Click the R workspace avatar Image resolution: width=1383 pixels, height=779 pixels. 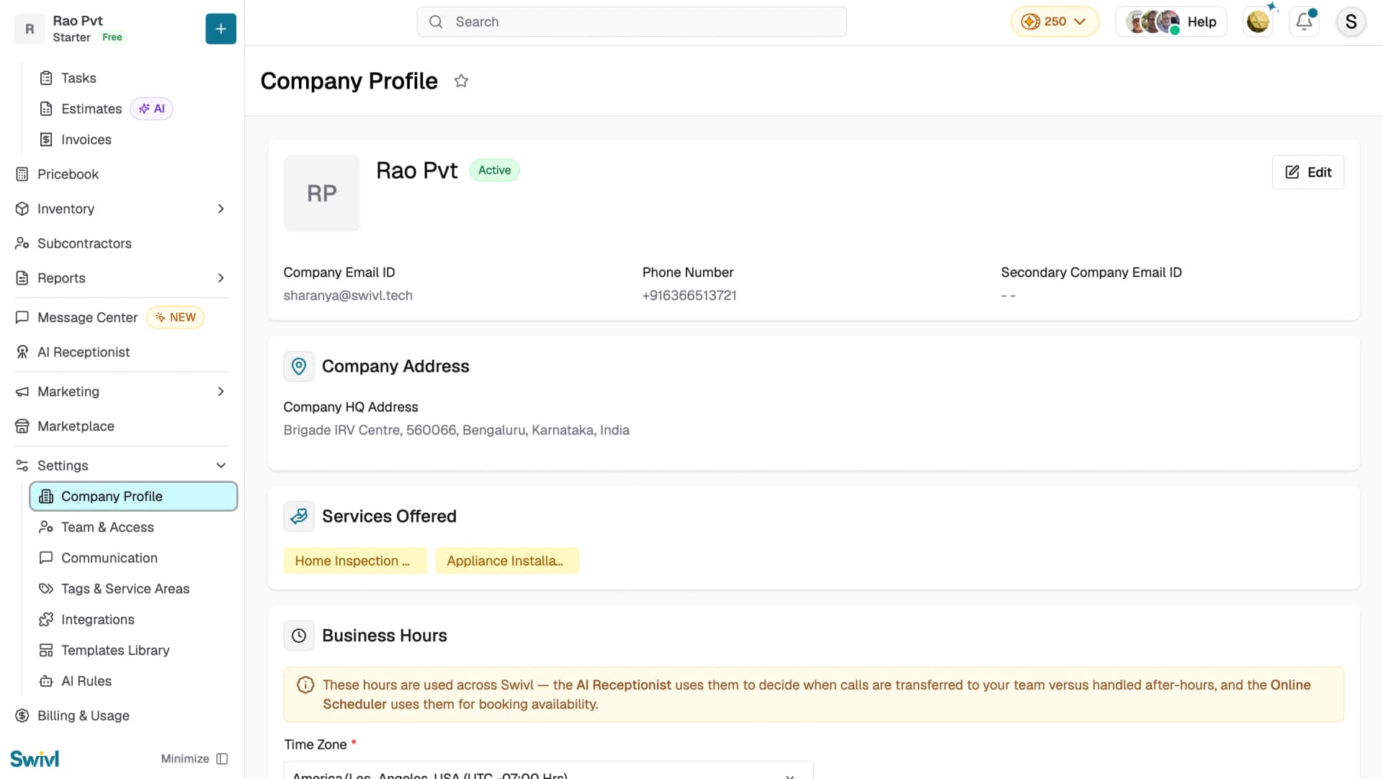pyautogui.click(x=30, y=30)
